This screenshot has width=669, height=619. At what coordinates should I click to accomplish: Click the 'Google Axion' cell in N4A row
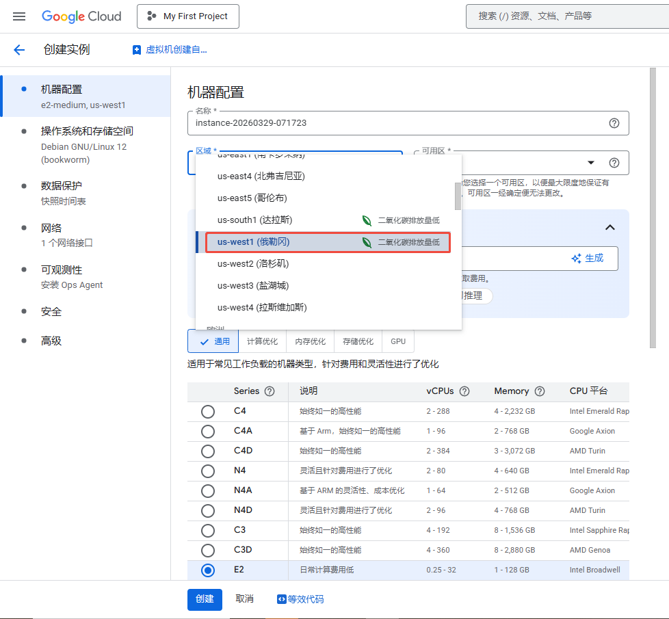(x=592, y=490)
